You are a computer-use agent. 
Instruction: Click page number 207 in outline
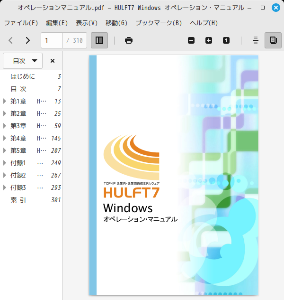tap(56, 150)
